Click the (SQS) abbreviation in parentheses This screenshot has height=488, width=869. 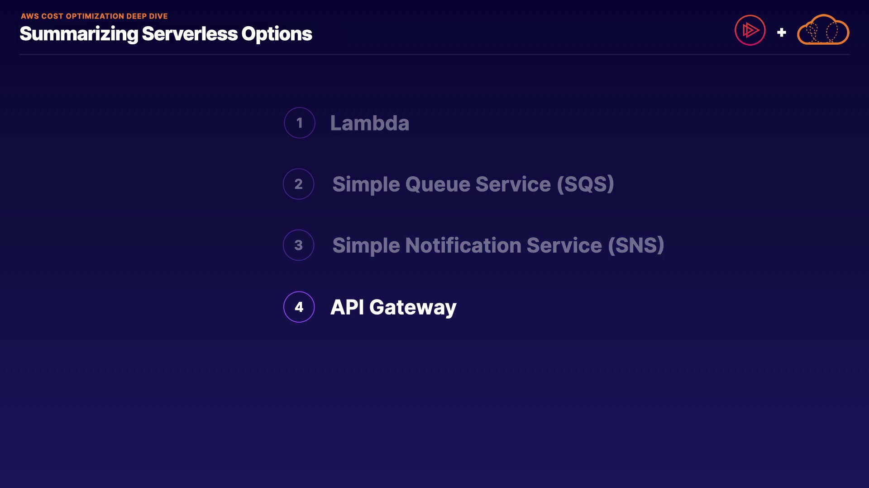[585, 184]
